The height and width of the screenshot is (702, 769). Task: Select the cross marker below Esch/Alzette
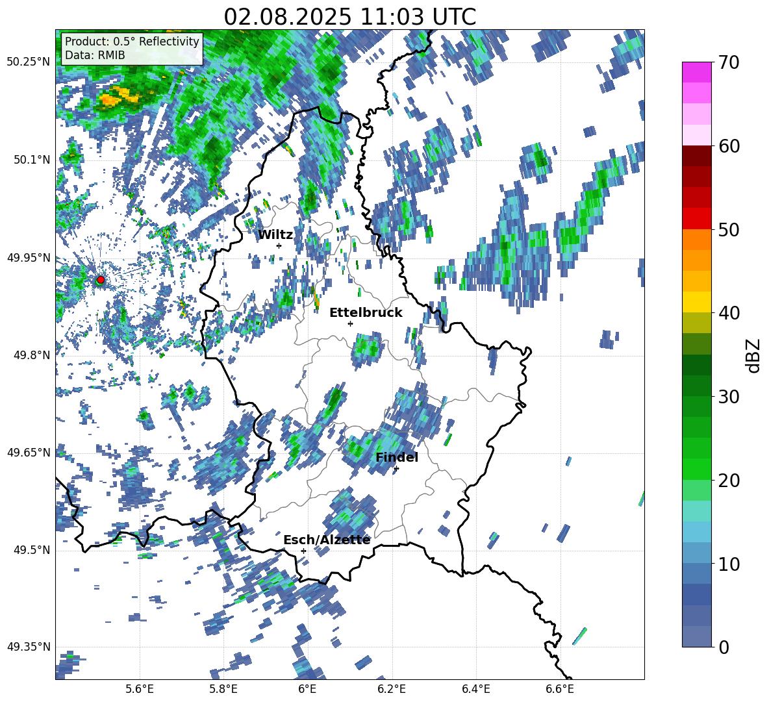[303, 551]
